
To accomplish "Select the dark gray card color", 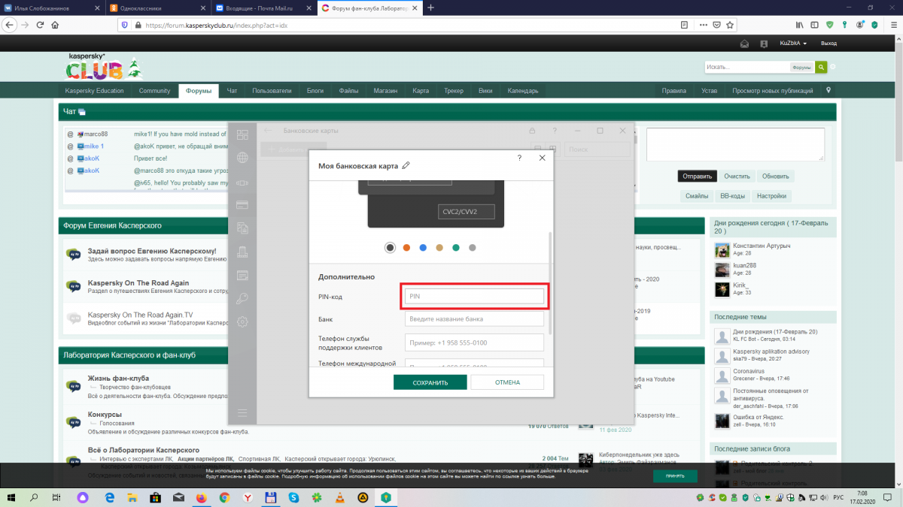I will (390, 247).
